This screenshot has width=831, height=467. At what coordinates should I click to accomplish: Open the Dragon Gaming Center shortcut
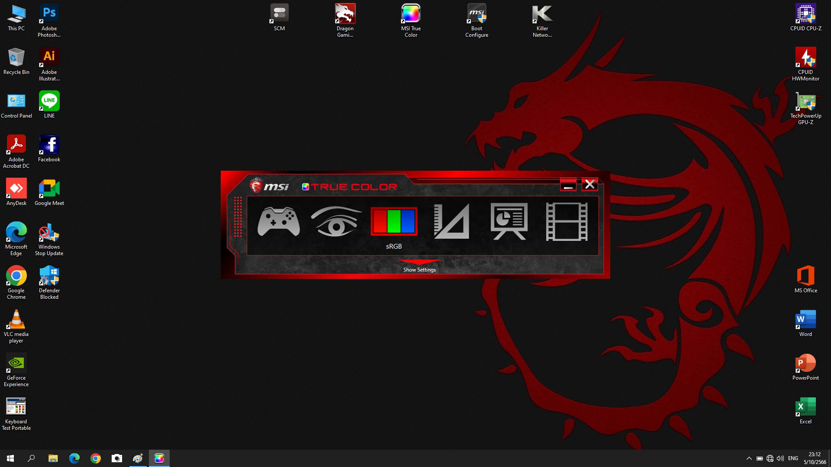[345, 20]
